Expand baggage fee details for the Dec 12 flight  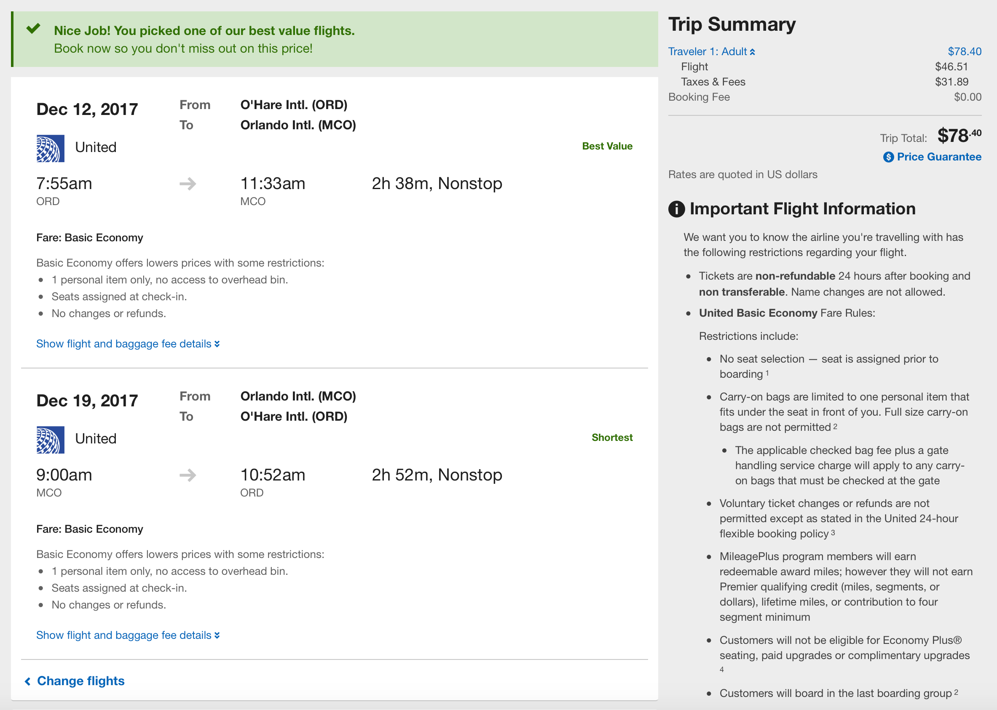click(128, 344)
